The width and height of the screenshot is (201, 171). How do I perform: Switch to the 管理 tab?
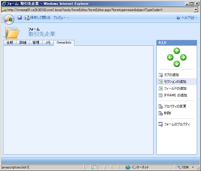pyautogui.click(x=36, y=43)
